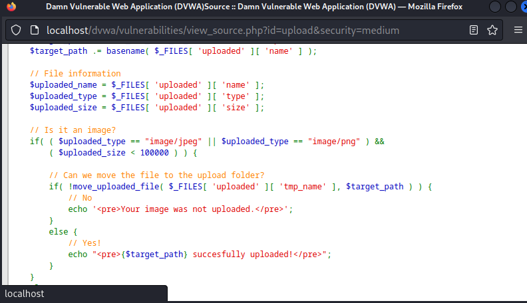This screenshot has height=303, width=527.
Task: Click the 'tmp_name' string literal
Action: pos(303,187)
